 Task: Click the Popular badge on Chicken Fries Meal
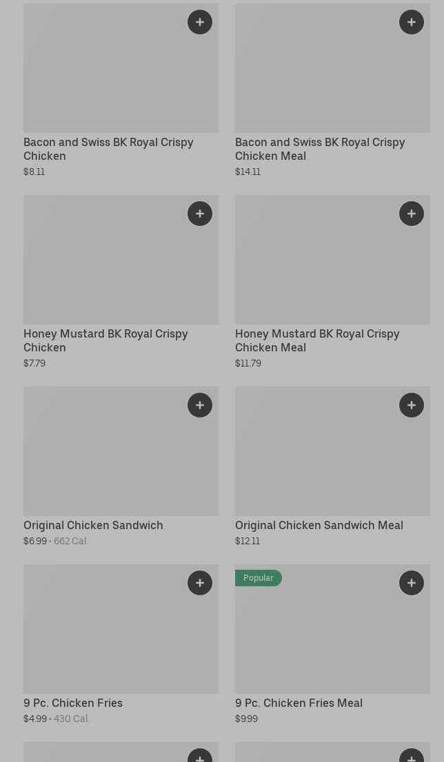click(x=258, y=578)
